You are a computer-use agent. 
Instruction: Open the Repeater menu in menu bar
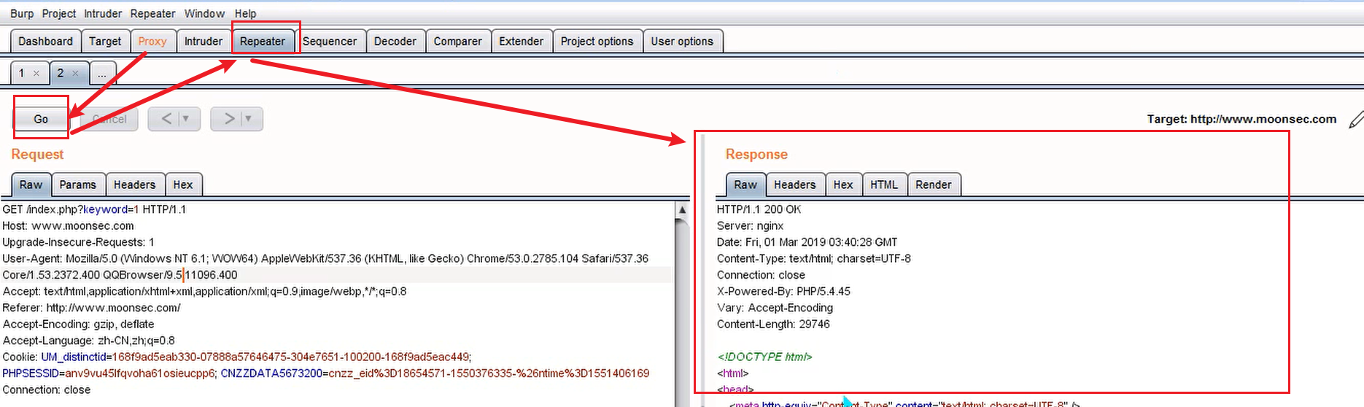(x=152, y=13)
